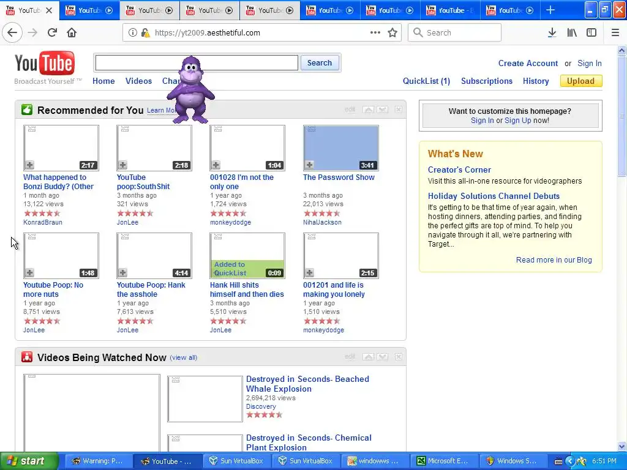Open KonradBraun channel link
This screenshot has height=470, width=627.
43,223
